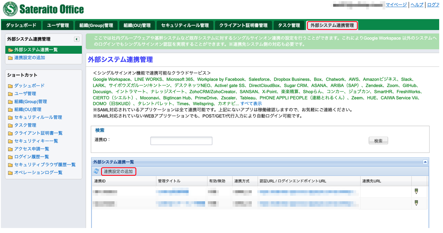
Task: Click the edit pencil icon in first row
Action: 416,191
